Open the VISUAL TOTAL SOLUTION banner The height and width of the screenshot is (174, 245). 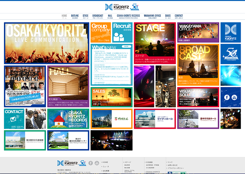198,97
